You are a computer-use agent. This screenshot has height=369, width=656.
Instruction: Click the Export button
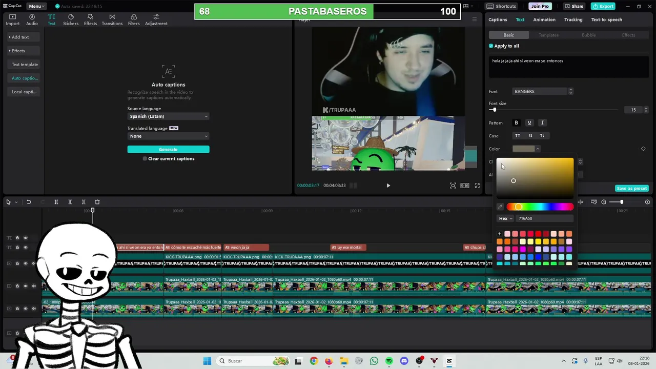[x=603, y=6]
